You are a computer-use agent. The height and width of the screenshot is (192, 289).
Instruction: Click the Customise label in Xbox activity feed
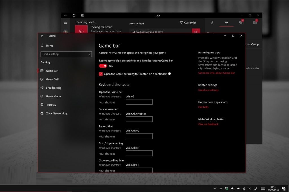click(190, 23)
